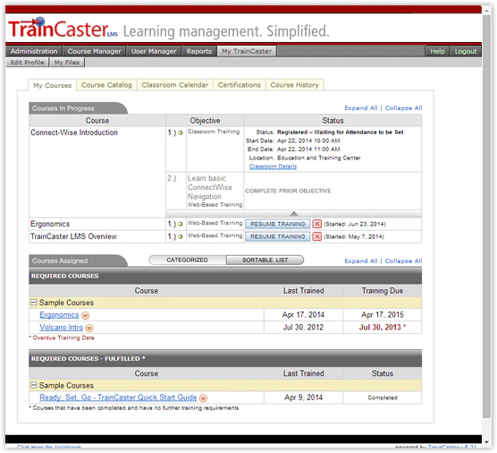
Task: Click the status dot in TrainCaster LMS Overview row
Action: [181, 236]
